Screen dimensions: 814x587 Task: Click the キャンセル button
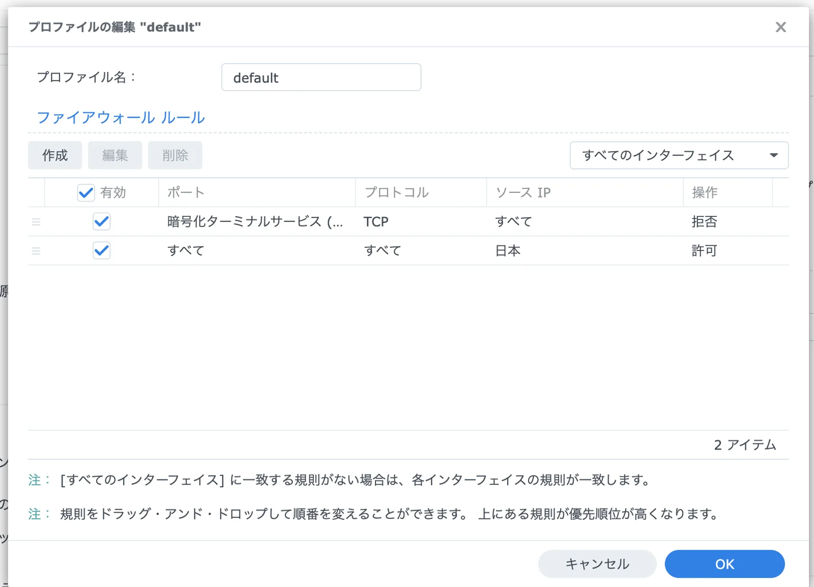[x=597, y=564]
